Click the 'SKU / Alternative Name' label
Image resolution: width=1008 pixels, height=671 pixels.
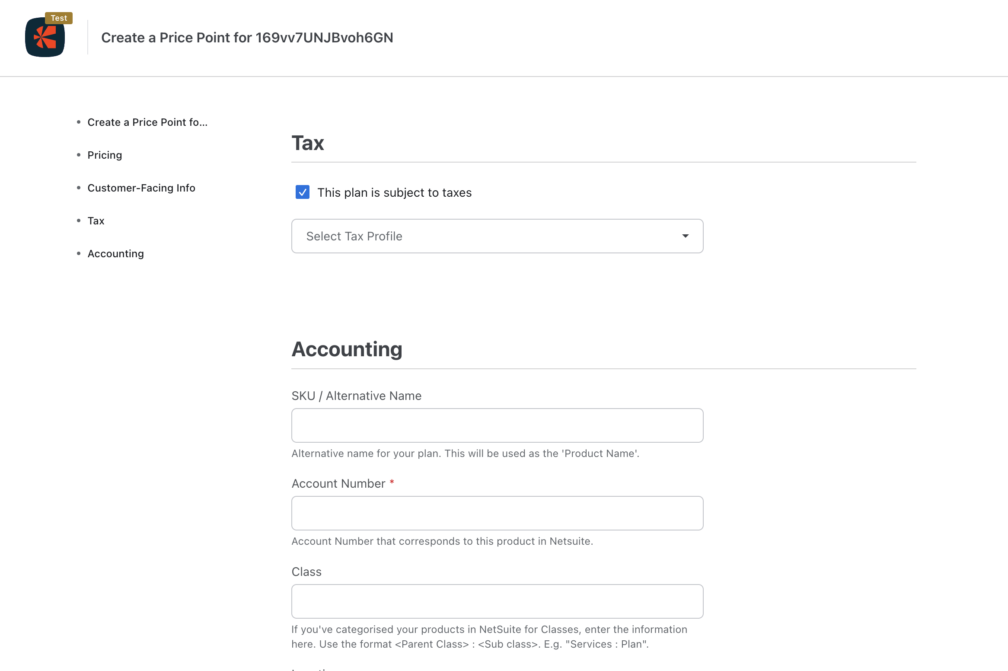[356, 396]
